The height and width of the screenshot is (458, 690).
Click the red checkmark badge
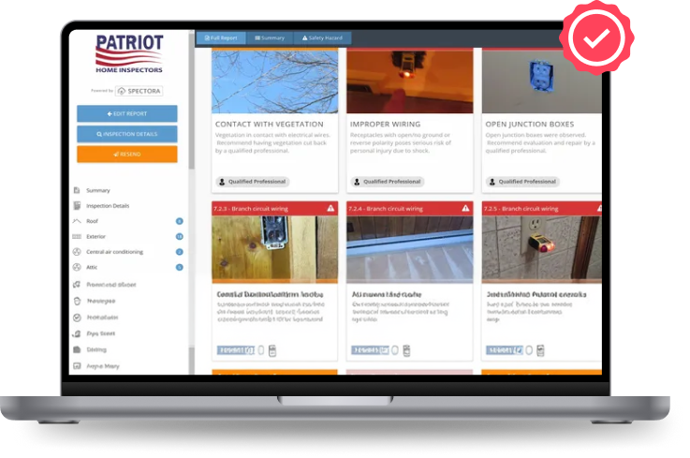(596, 38)
